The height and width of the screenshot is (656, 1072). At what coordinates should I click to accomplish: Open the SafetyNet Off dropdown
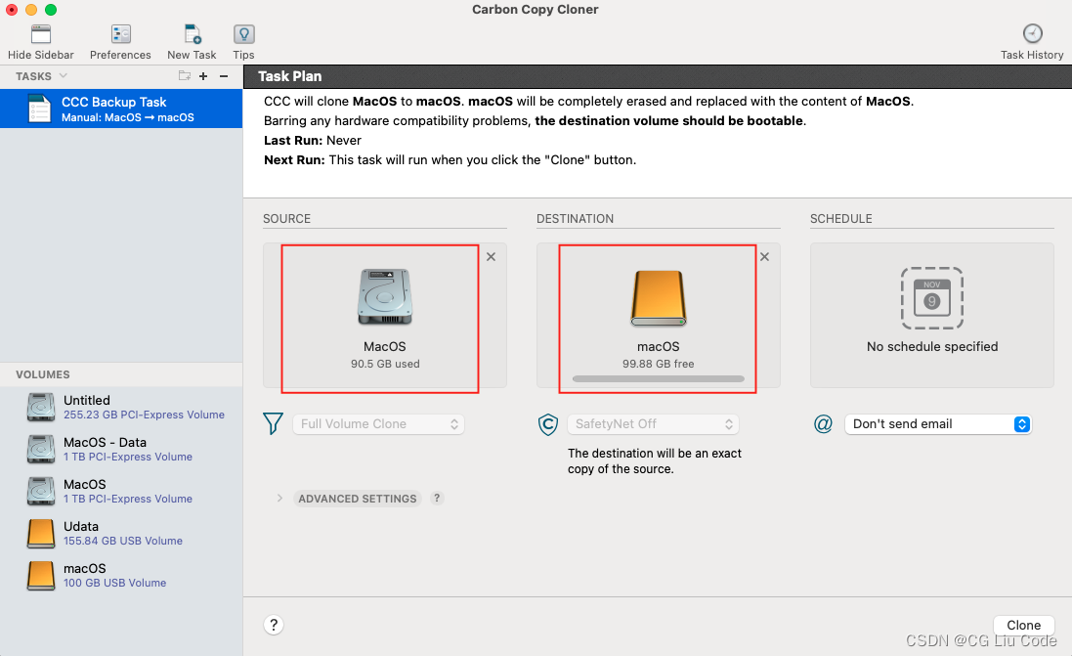pos(653,424)
